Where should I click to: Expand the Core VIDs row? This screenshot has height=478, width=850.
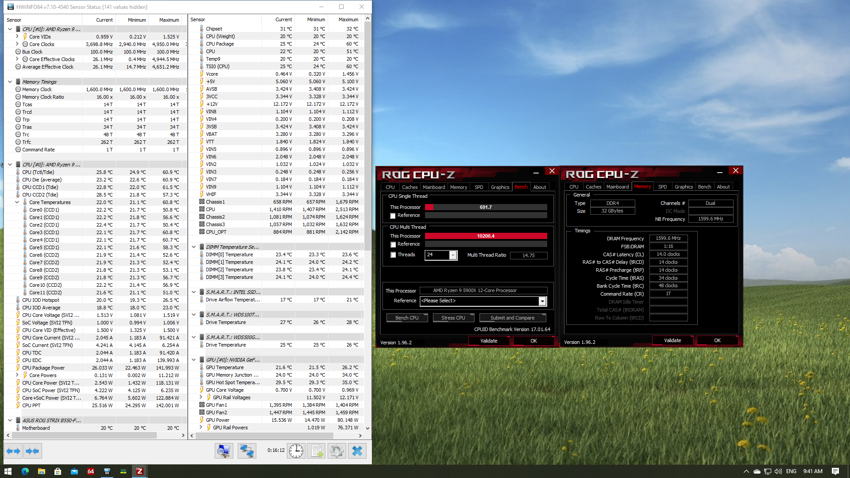pyautogui.click(x=17, y=37)
